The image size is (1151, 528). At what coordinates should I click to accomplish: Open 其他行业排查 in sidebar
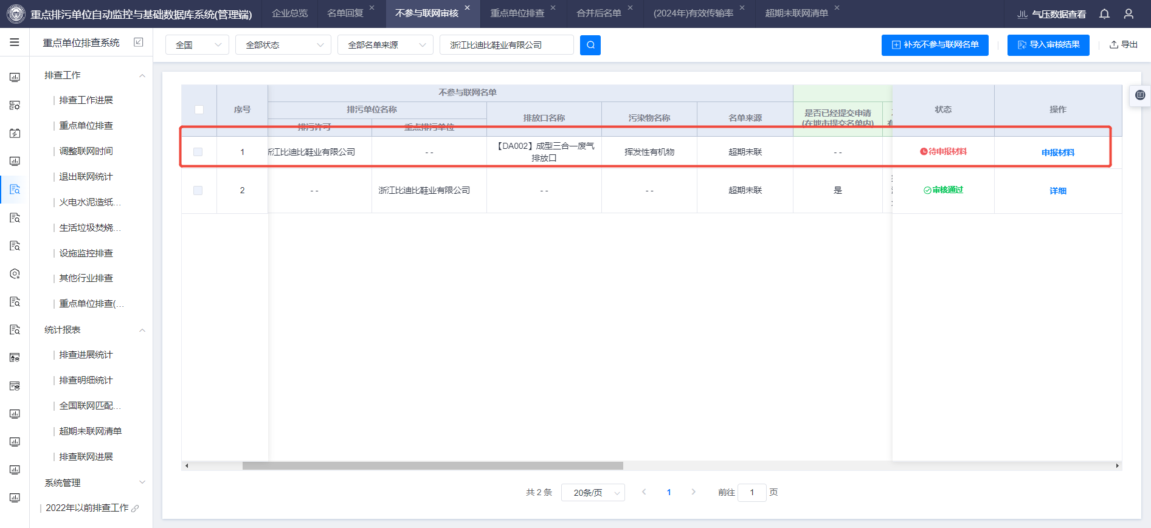point(86,278)
